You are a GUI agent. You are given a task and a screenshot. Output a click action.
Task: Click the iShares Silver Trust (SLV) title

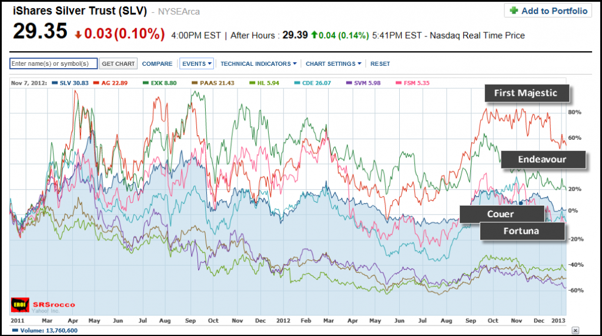tap(80, 11)
